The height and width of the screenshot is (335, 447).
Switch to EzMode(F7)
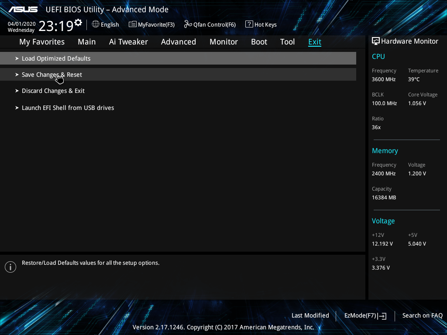[360, 316]
